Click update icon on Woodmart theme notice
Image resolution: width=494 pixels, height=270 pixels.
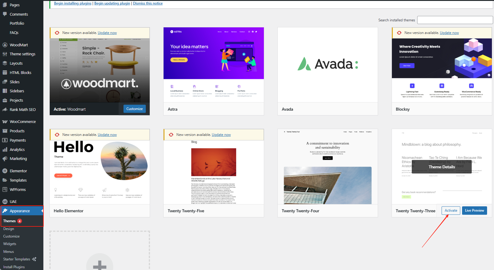57,33
